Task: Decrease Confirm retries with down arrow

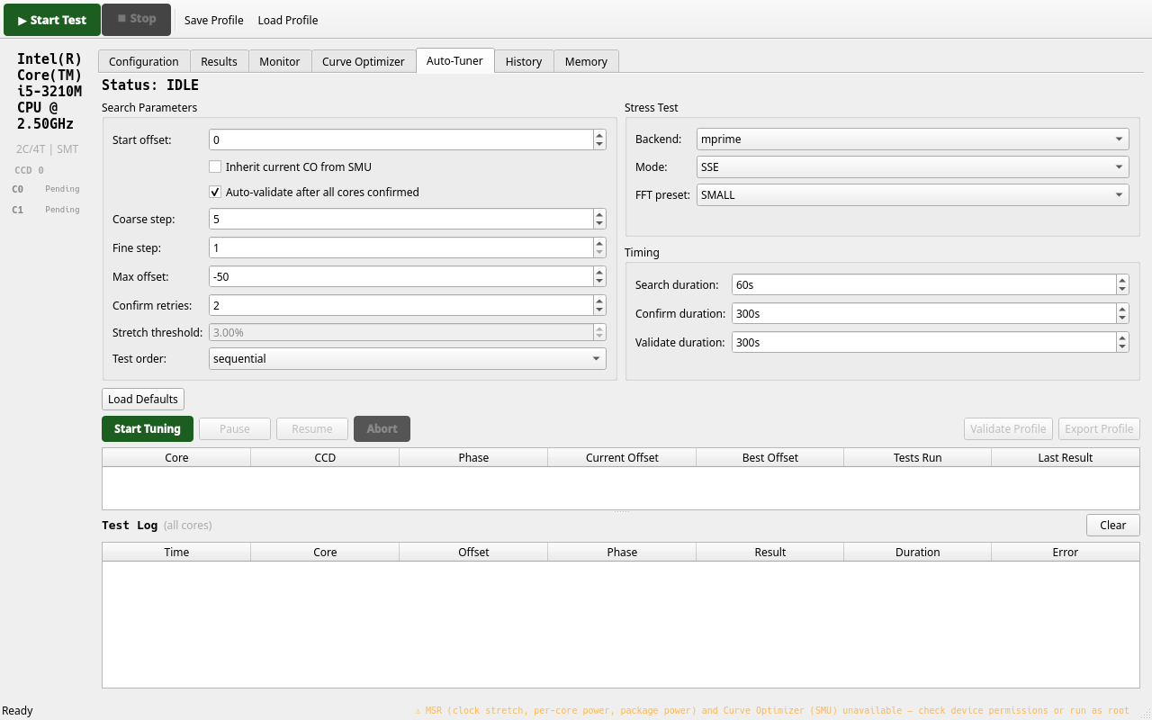Action: [x=599, y=310]
